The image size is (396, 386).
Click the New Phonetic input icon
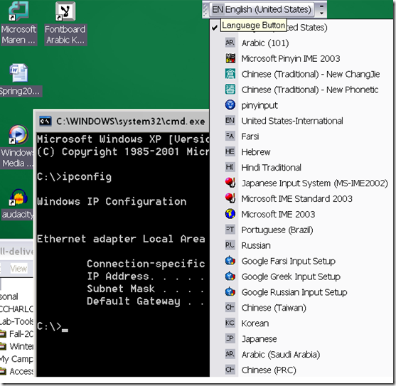230,90
